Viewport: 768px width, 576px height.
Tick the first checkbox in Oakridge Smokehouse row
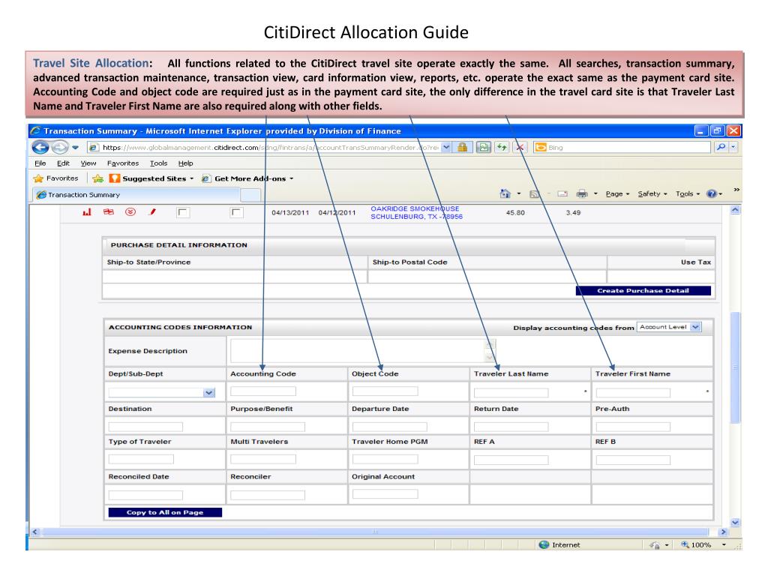click(x=183, y=212)
